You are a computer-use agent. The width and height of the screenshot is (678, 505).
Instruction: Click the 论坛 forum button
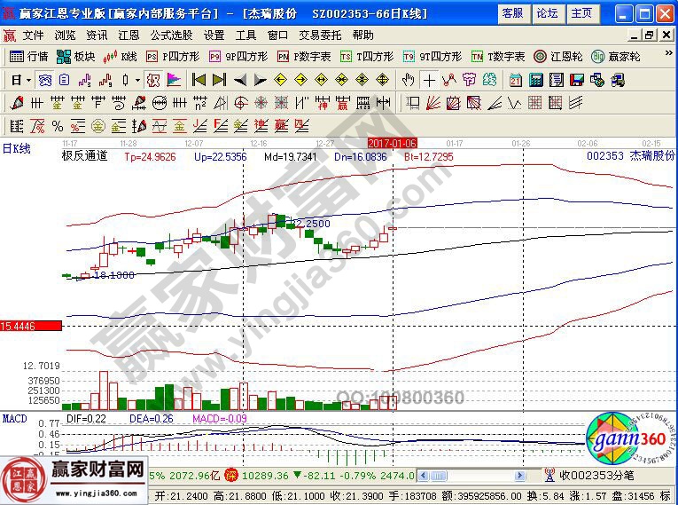pos(547,13)
